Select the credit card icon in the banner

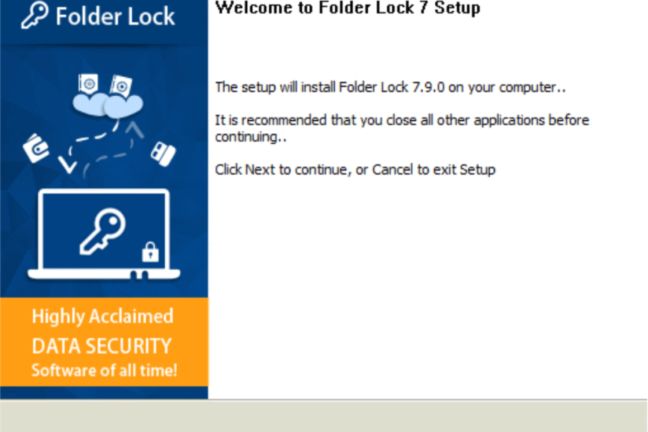(x=163, y=154)
